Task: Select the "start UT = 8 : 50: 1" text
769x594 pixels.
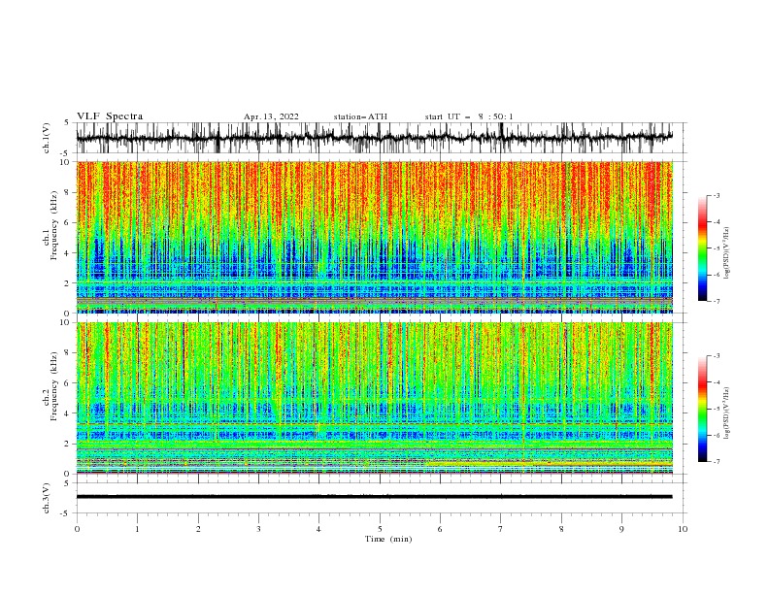Action: click(469, 116)
